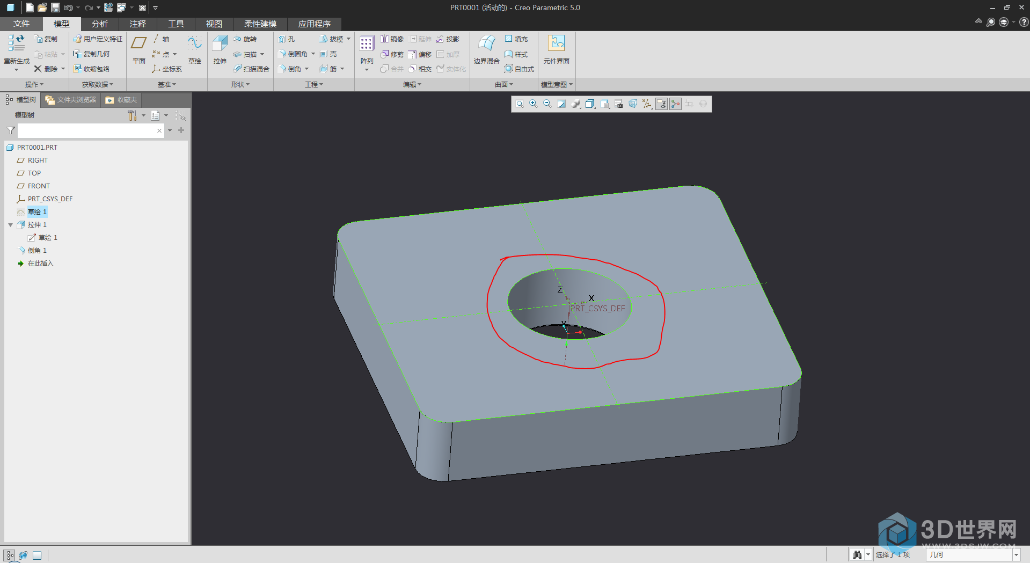Click the 用户定义特征 button
This screenshot has height=563, width=1030.
[x=98, y=39]
